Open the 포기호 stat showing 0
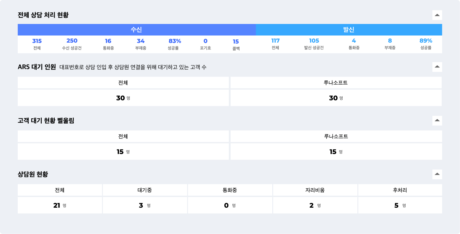 pos(205,41)
